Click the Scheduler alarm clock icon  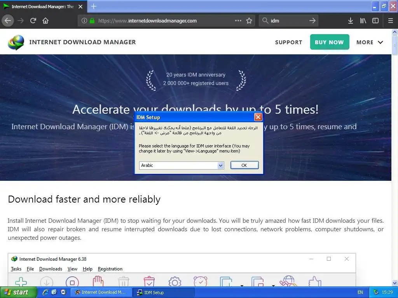pyautogui.click(x=201, y=281)
